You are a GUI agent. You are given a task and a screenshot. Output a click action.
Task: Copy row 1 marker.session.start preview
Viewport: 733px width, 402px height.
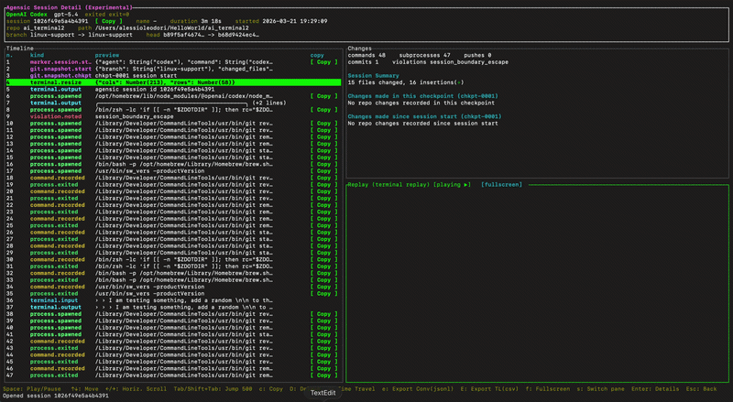(x=323, y=61)
